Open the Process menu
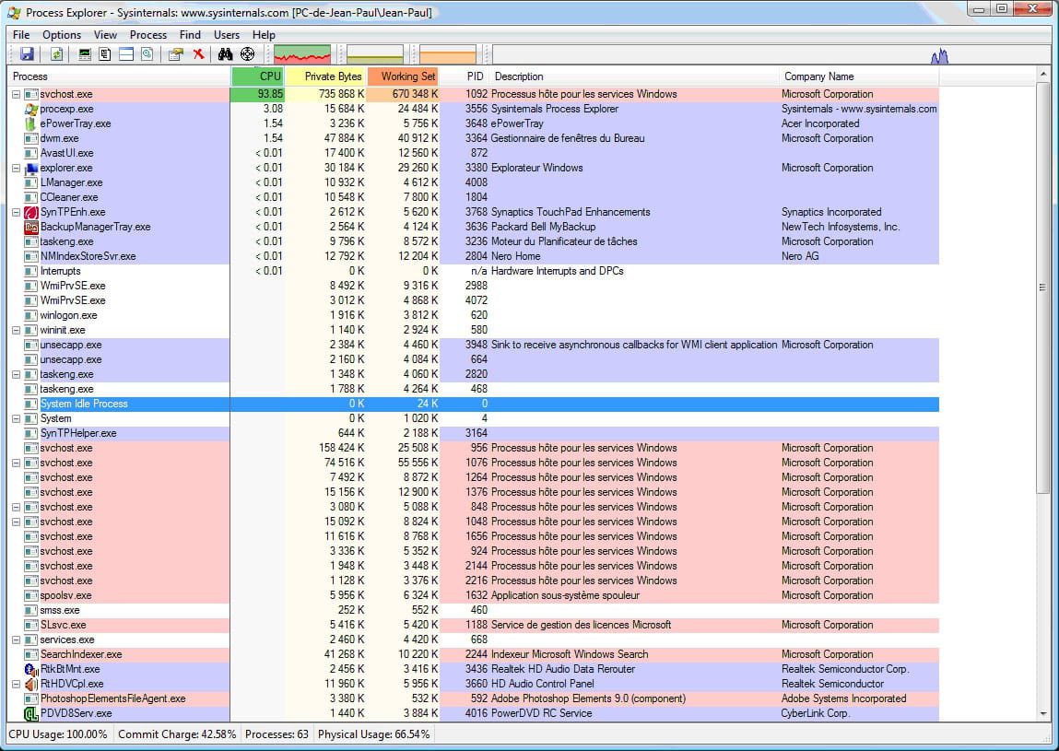 [x=147, y=34]
